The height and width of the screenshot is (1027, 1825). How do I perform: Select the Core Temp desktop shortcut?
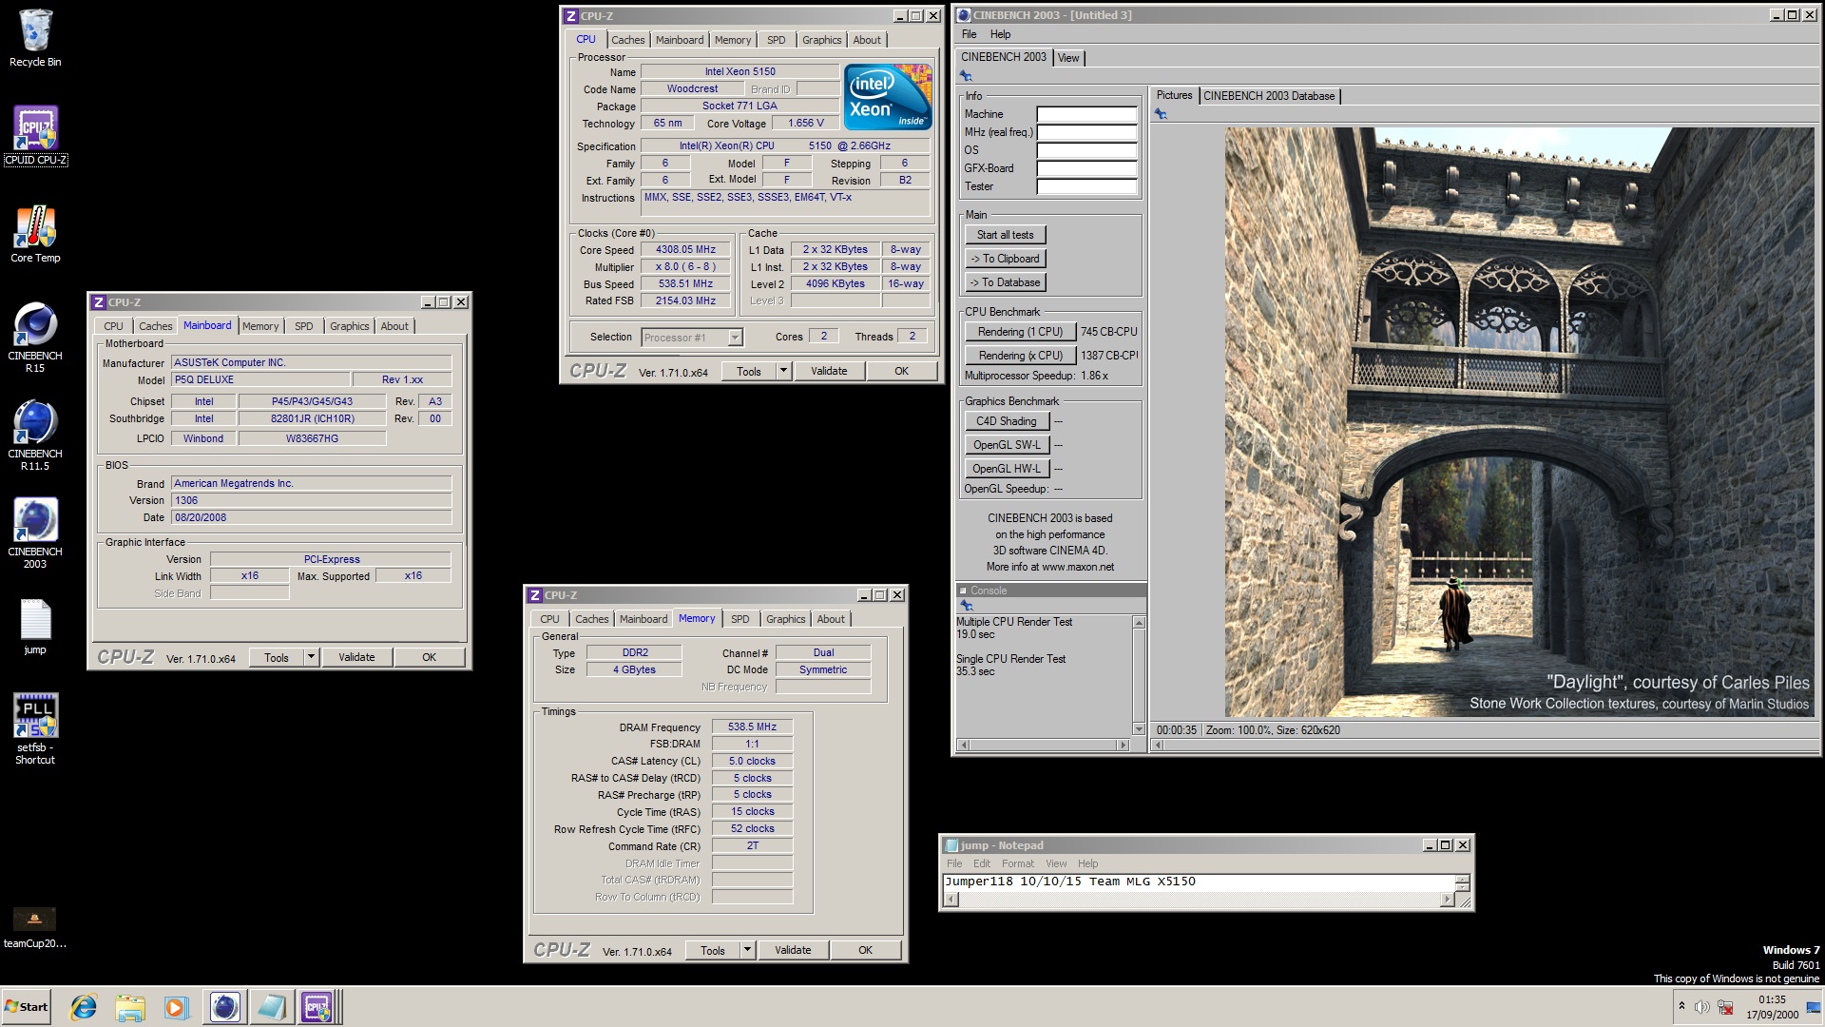click(35, 234)
